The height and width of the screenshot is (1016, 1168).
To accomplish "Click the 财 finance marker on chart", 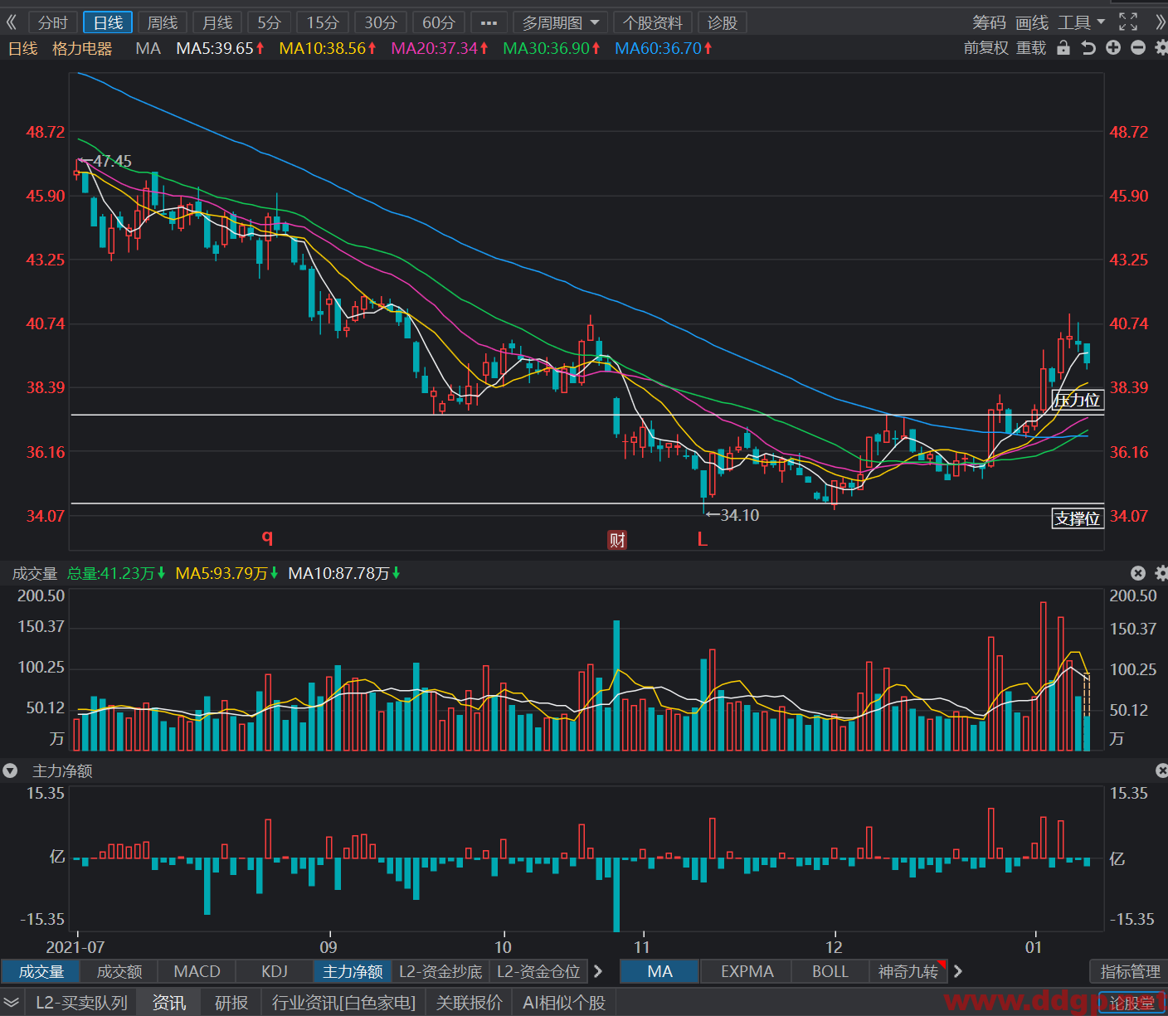I will 617,540.
